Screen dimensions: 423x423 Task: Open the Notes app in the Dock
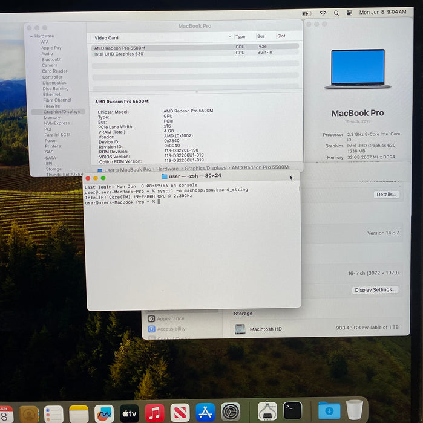(x=79, y=413)
